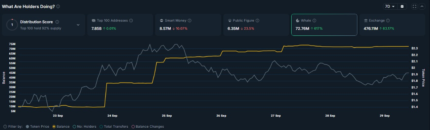The image size is (430, 130).
Task: Click the Smart Money card icon
Action: (x=162, y=20)
